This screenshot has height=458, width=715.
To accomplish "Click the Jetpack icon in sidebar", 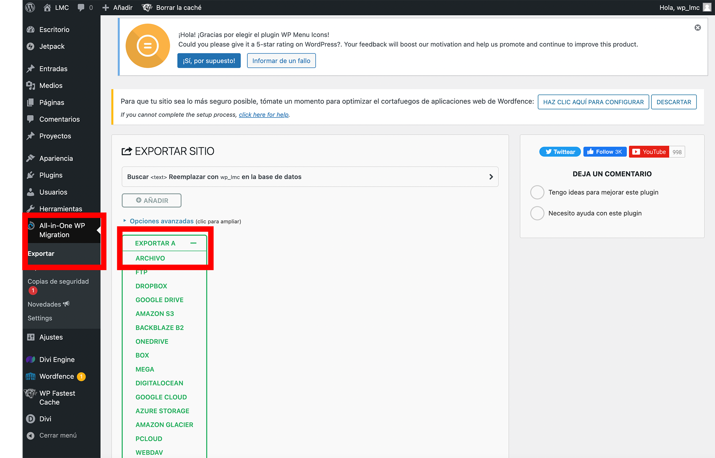I will pos(31,46).
